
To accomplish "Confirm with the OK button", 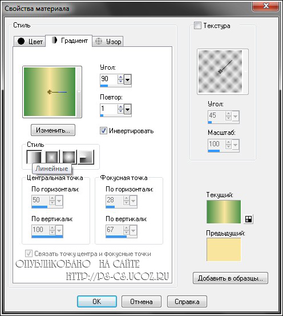I will pos(97,302).
